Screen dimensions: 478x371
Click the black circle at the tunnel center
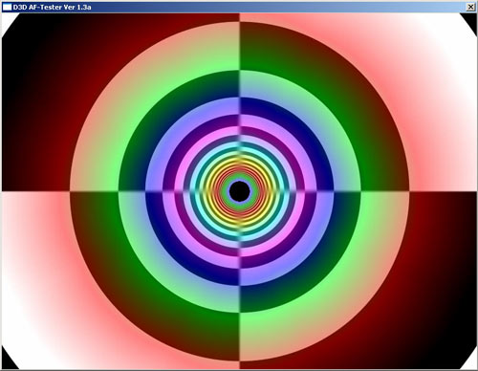point(240,191)
